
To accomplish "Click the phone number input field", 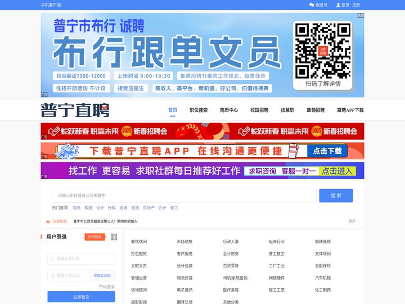I will pyautogui.click(x=81, y=258).
